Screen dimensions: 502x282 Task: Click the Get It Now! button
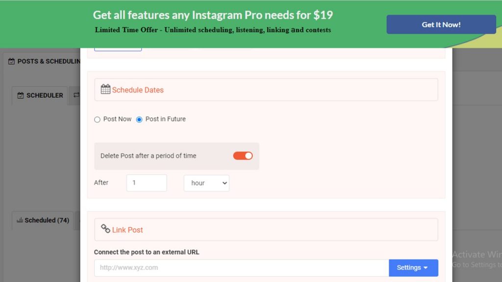[x=441, y=24]
